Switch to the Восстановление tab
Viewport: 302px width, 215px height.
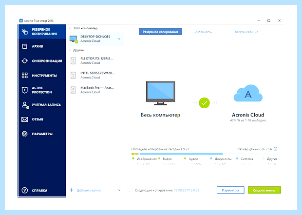pos(246,32)
